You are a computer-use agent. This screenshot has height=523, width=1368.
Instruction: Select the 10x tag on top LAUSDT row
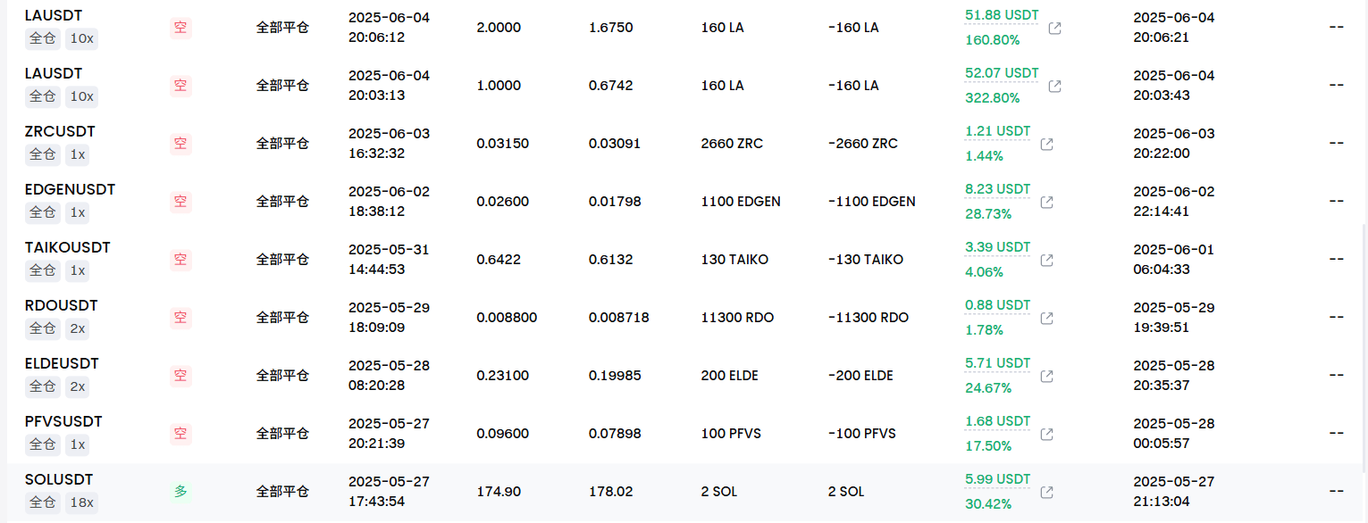click(81, 38)
